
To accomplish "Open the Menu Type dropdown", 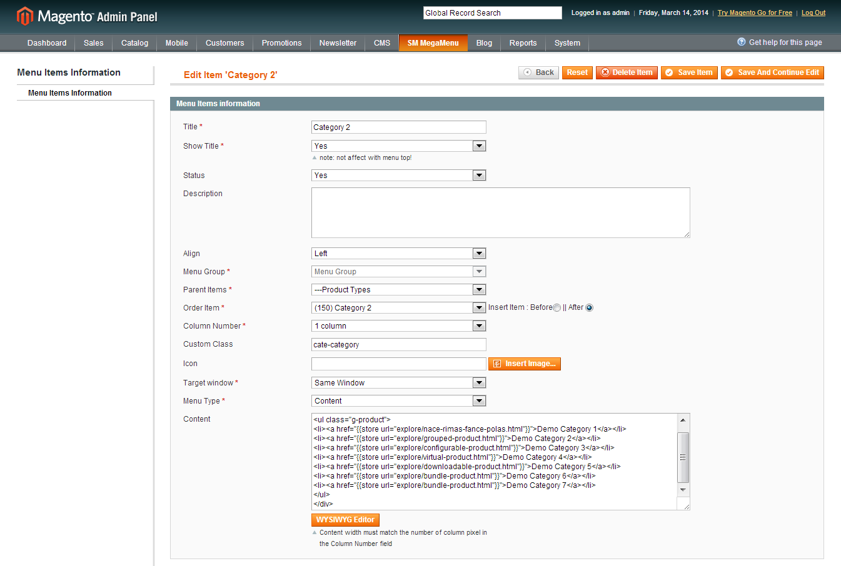I will click(x=399, y=401).
